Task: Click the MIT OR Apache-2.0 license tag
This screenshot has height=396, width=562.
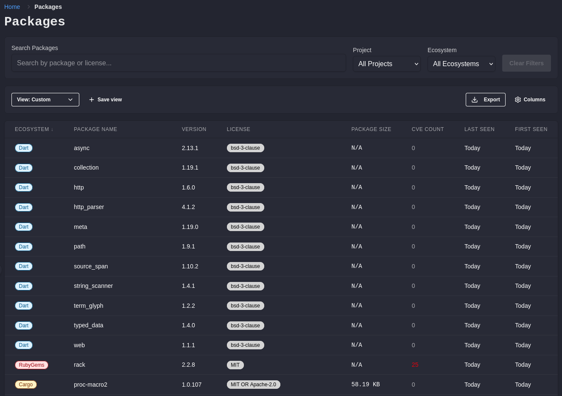Action: tap(254, 385)
